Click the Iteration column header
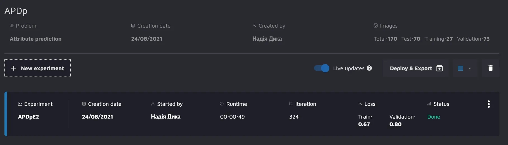 click(305, 104)
